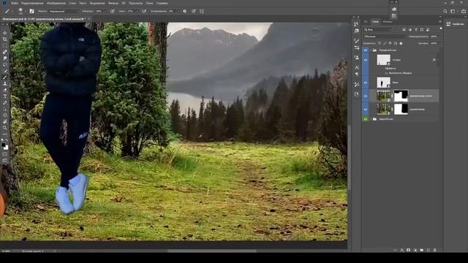Click the symmetry butterfly icon
Viewport: 468px width, 263px height.
[202, 11]
